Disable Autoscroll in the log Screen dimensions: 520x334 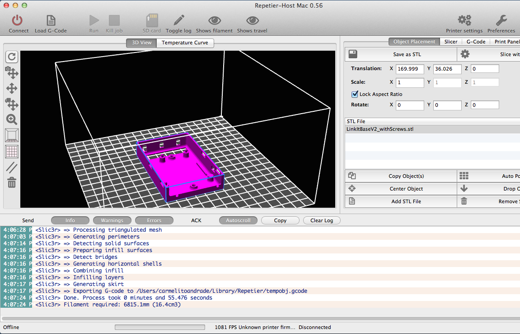coord(238,220)
